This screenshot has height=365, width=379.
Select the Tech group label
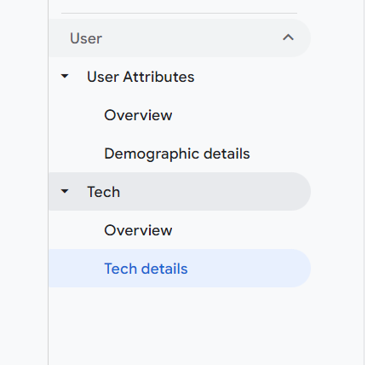pyautogui.click(x=104, y=192)
